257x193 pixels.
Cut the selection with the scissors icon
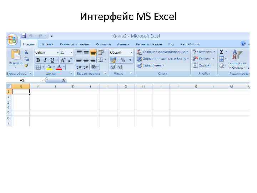point(26,52)
